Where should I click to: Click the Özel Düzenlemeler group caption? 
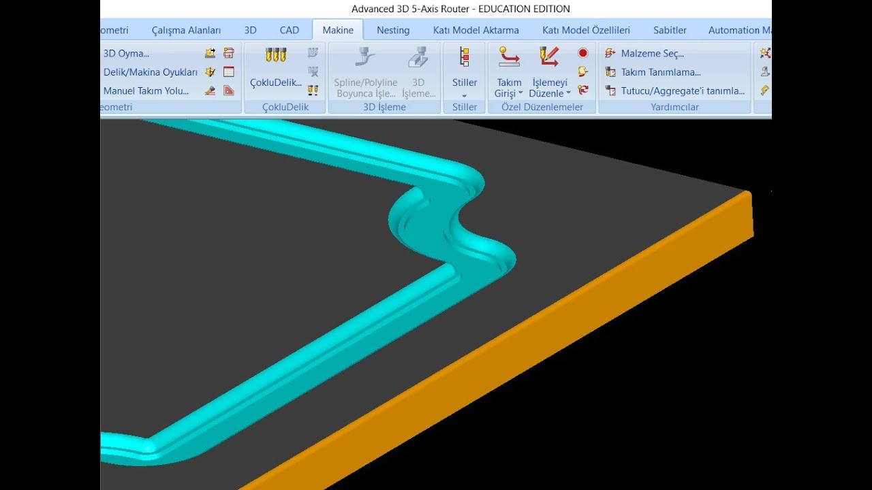(542, 107)
